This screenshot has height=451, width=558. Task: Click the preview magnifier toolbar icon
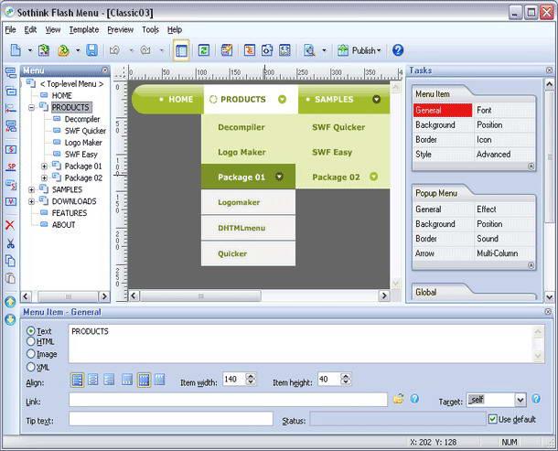[x=309, y=50]
